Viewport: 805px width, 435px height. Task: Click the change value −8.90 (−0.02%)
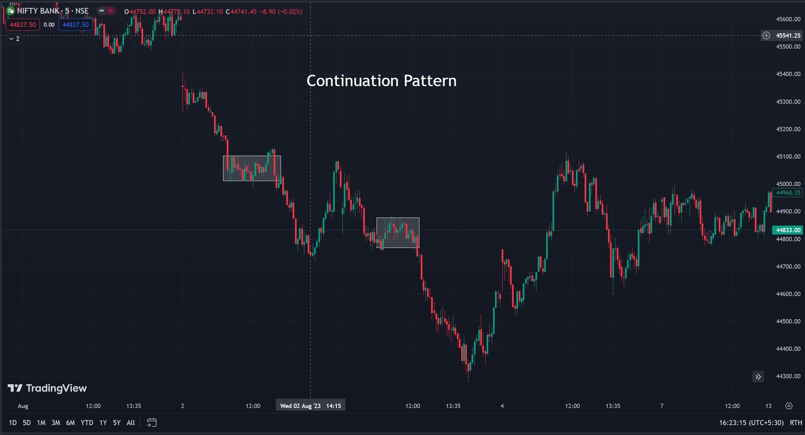coord(281,12)
